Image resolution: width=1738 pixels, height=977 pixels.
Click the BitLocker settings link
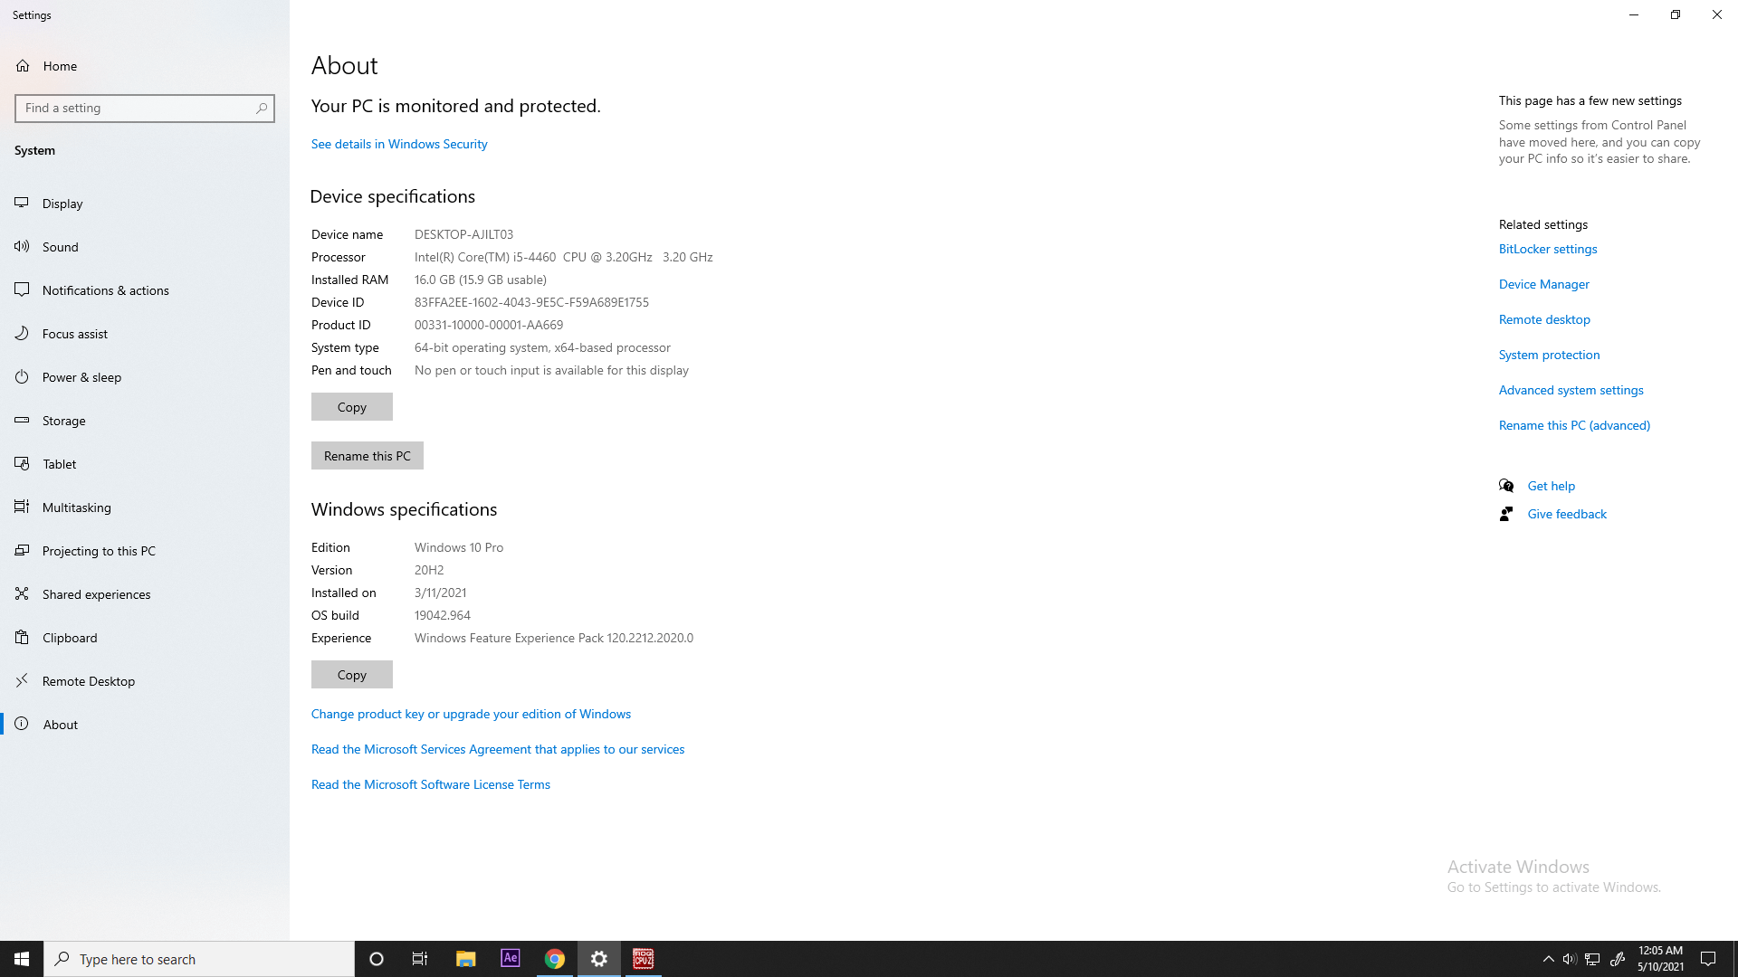pyautogui.click(x=1547, y=248)
